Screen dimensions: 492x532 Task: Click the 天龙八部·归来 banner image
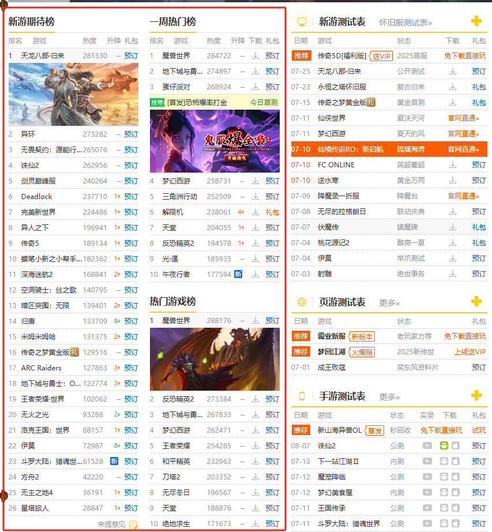(x=73, y=95)
